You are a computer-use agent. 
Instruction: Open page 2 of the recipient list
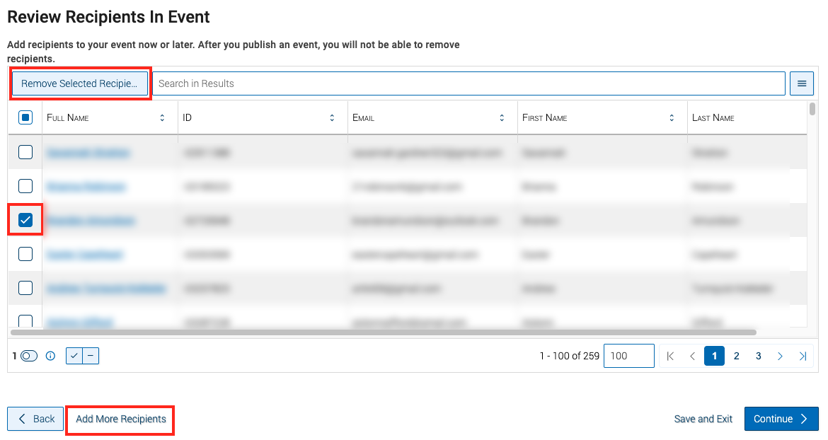pos(736,356)
